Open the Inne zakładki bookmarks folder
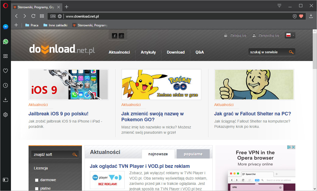The height and width of the screenshot is (191, 317). 56,25
